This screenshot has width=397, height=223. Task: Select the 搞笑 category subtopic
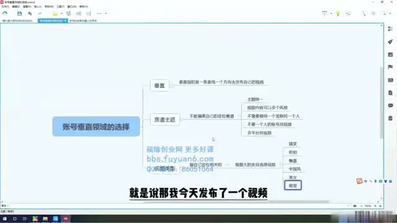(x=293, y=144)
